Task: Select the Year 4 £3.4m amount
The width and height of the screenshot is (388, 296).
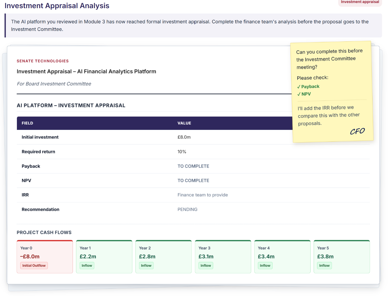Action: (x=266, y=257)
